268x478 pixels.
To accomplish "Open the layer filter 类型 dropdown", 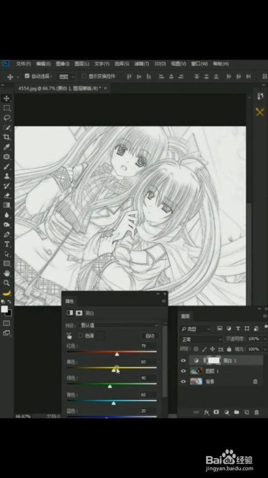I will pos(195,329).
